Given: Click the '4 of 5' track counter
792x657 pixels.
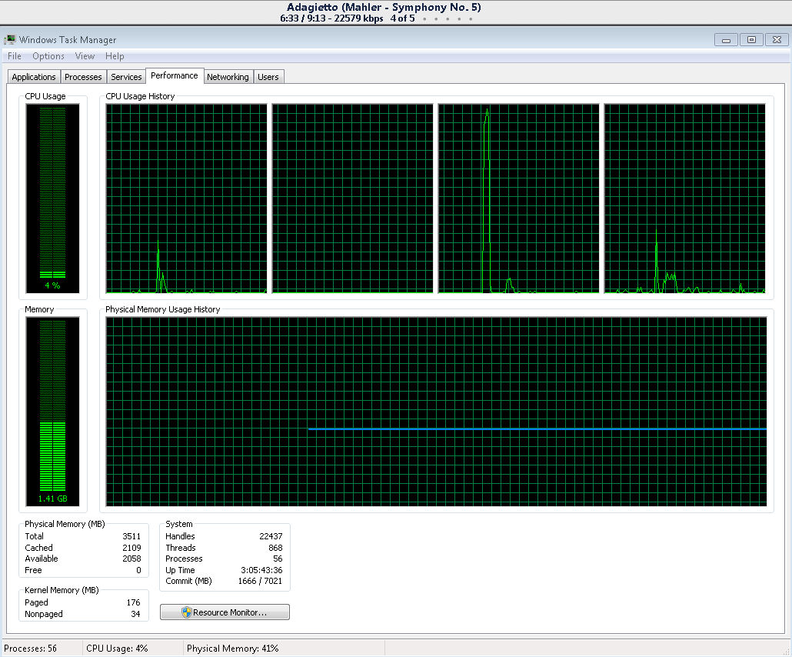Looking at the screenshot, I should [403, 18].
